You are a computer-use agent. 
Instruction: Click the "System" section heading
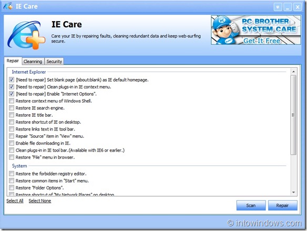[19, 166]
